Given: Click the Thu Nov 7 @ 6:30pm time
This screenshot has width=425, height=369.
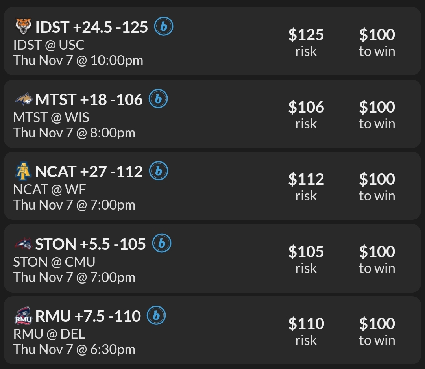Looking at the screenshot, I should [74, 349].
